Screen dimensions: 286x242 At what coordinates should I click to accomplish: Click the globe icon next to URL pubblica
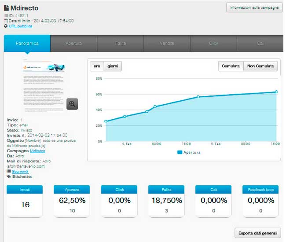coord(6,26)
